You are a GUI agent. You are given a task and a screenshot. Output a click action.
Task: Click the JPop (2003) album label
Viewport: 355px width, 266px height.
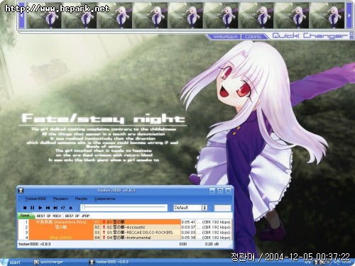(61, 238)
